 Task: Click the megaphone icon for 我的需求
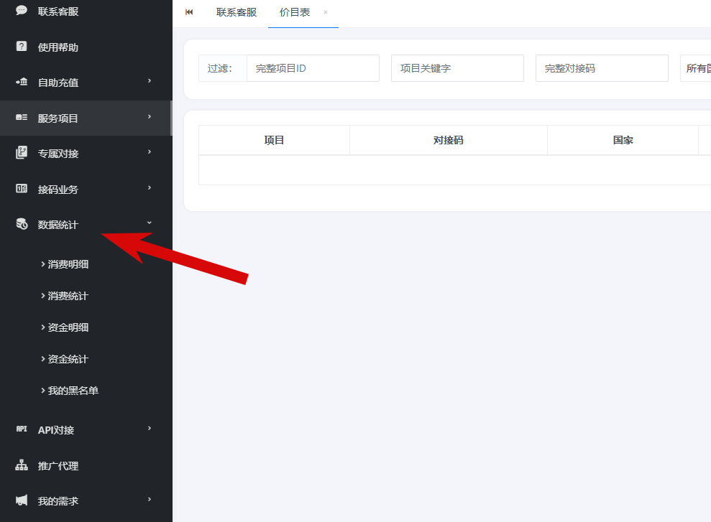coord(22,500)
